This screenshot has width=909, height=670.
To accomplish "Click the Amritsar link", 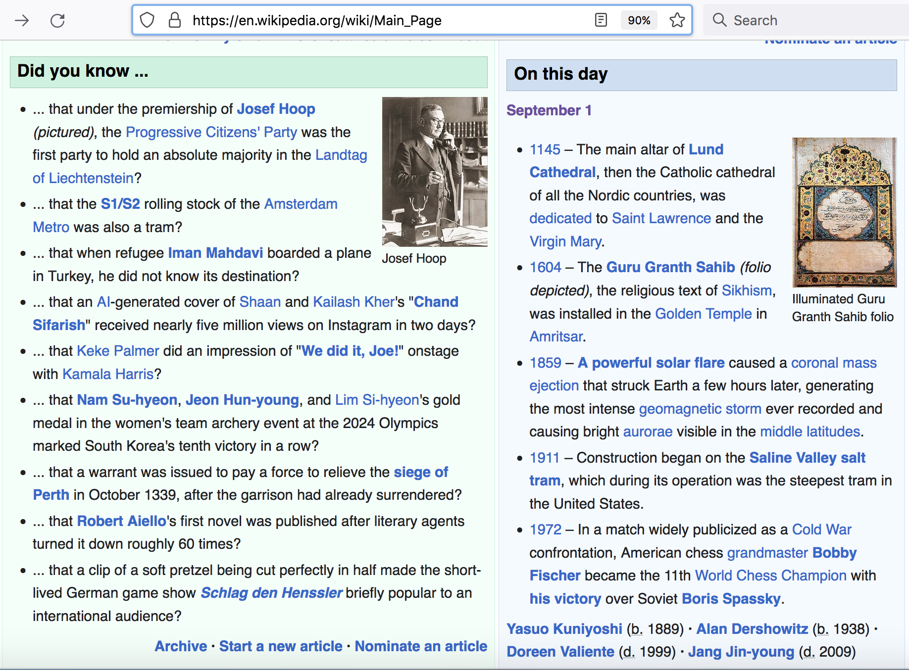I will point(556,336).
